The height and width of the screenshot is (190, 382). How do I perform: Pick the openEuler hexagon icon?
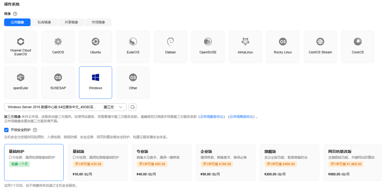click(21, 77)
